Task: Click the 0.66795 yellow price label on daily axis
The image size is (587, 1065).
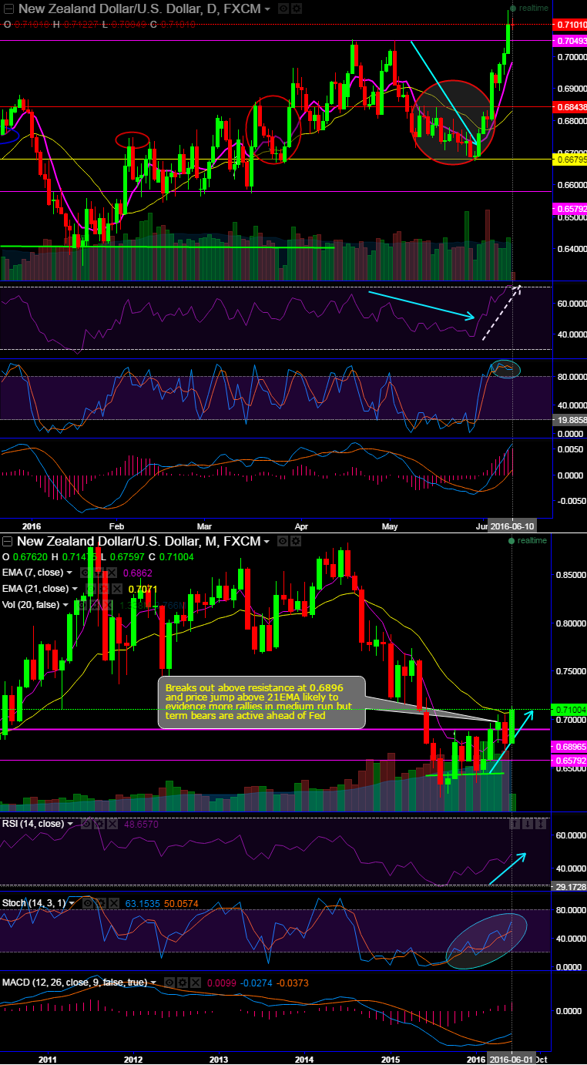Action: 570,160
